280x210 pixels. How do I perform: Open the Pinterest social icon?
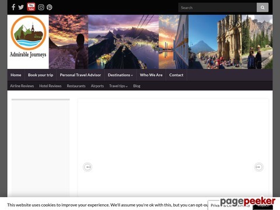coord(50,8)
